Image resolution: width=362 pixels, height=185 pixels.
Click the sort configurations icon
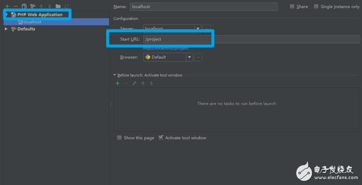pos(66,6)
